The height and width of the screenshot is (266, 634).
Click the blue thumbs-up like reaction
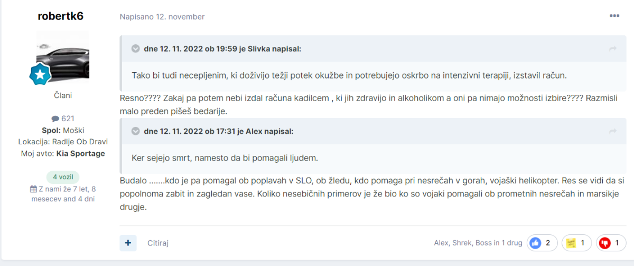pos(535,243)
